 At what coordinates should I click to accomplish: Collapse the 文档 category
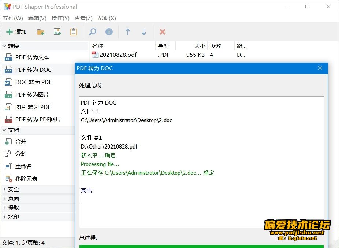(4, 130)
